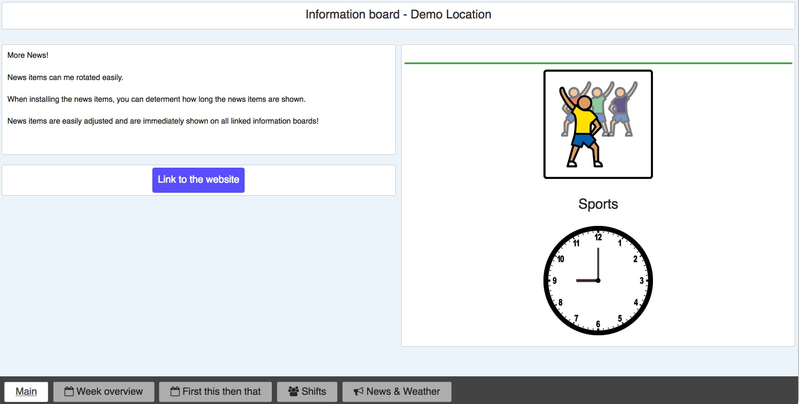799x404 pixels.
Task: Click the number 6 on the clock
Action: point(598,324)
